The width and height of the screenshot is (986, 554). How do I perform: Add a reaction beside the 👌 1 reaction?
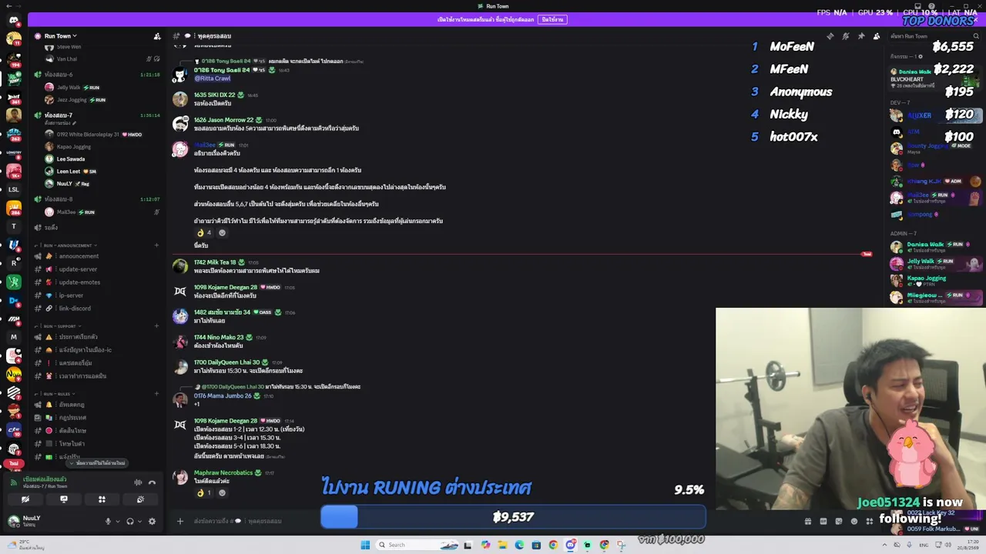pos(222,492)
